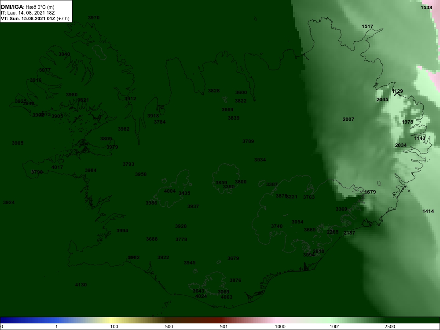Click the map value 3945

190,263
